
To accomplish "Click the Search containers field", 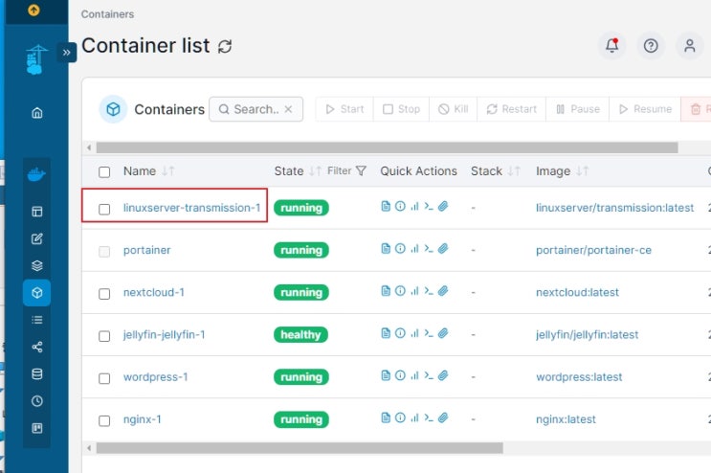I will pos(256,109).
